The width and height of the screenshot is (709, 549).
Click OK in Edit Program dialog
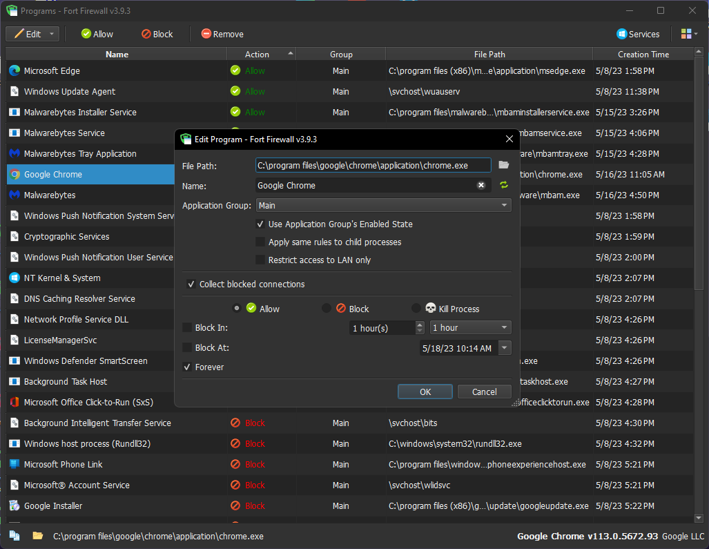click(425, 392)
